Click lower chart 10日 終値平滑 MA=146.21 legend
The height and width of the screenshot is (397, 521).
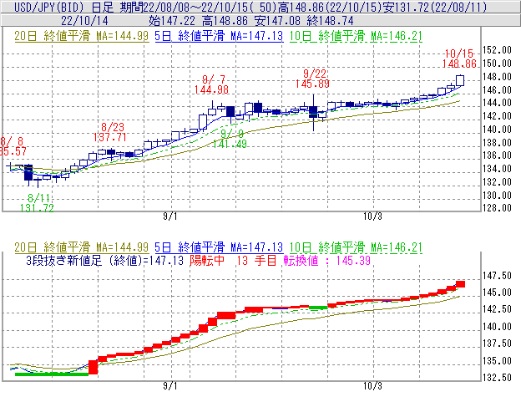[356, 247]
